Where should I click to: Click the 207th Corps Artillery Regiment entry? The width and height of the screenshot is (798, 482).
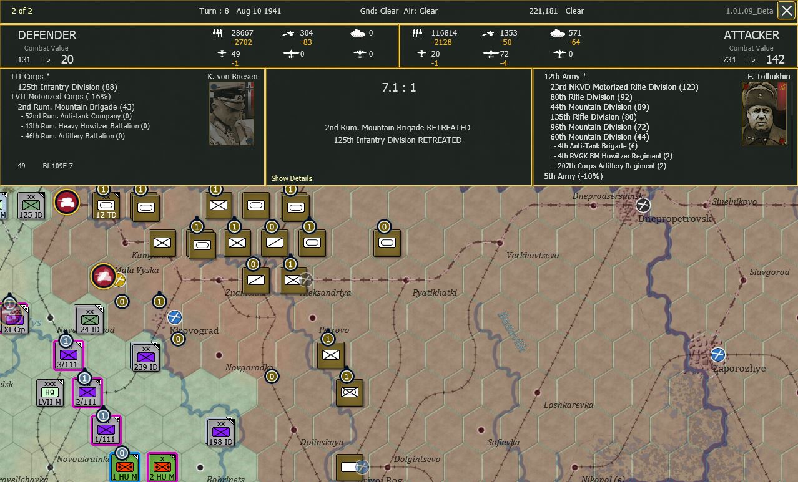[610, 166]
